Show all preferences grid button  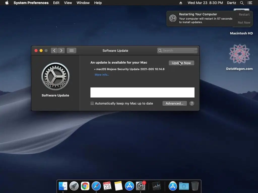(71, 51)
